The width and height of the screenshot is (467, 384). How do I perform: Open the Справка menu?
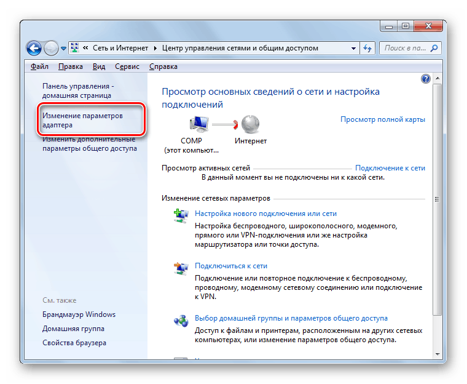163,66
